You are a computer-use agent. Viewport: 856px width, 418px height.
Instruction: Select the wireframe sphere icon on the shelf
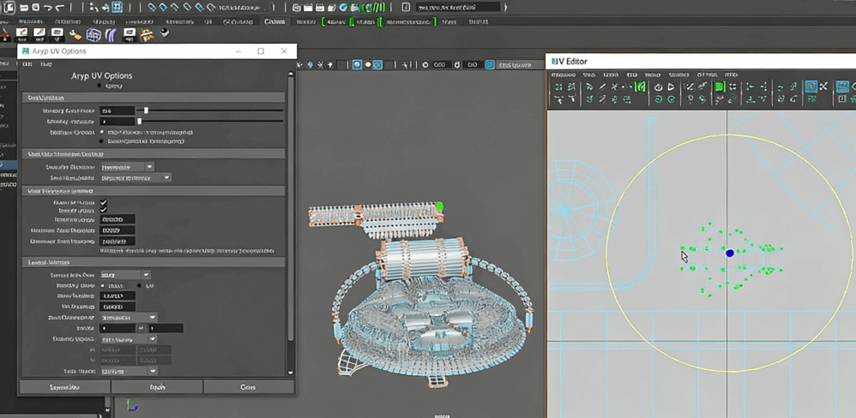pyautogui.click(x=93, y=35)
